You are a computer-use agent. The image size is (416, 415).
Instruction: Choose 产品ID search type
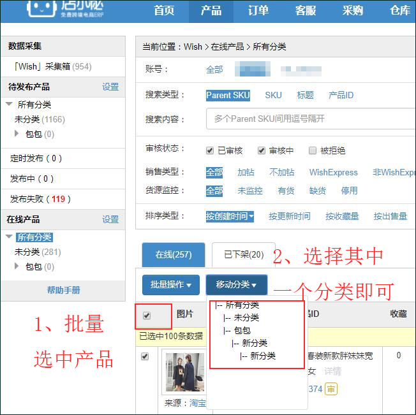tap(341, 95)
